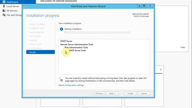Screen dimensions: 192x108
Task: Click the DESTINATION SERVER name text
Action: 141,16
